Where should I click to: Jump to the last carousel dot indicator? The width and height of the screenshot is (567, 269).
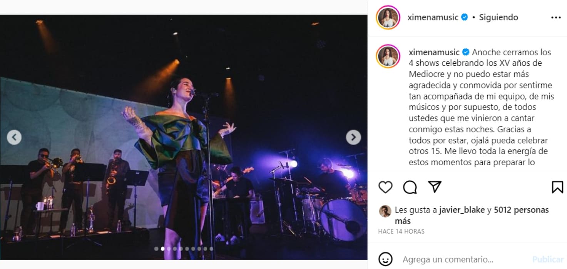tap(211, 249)
